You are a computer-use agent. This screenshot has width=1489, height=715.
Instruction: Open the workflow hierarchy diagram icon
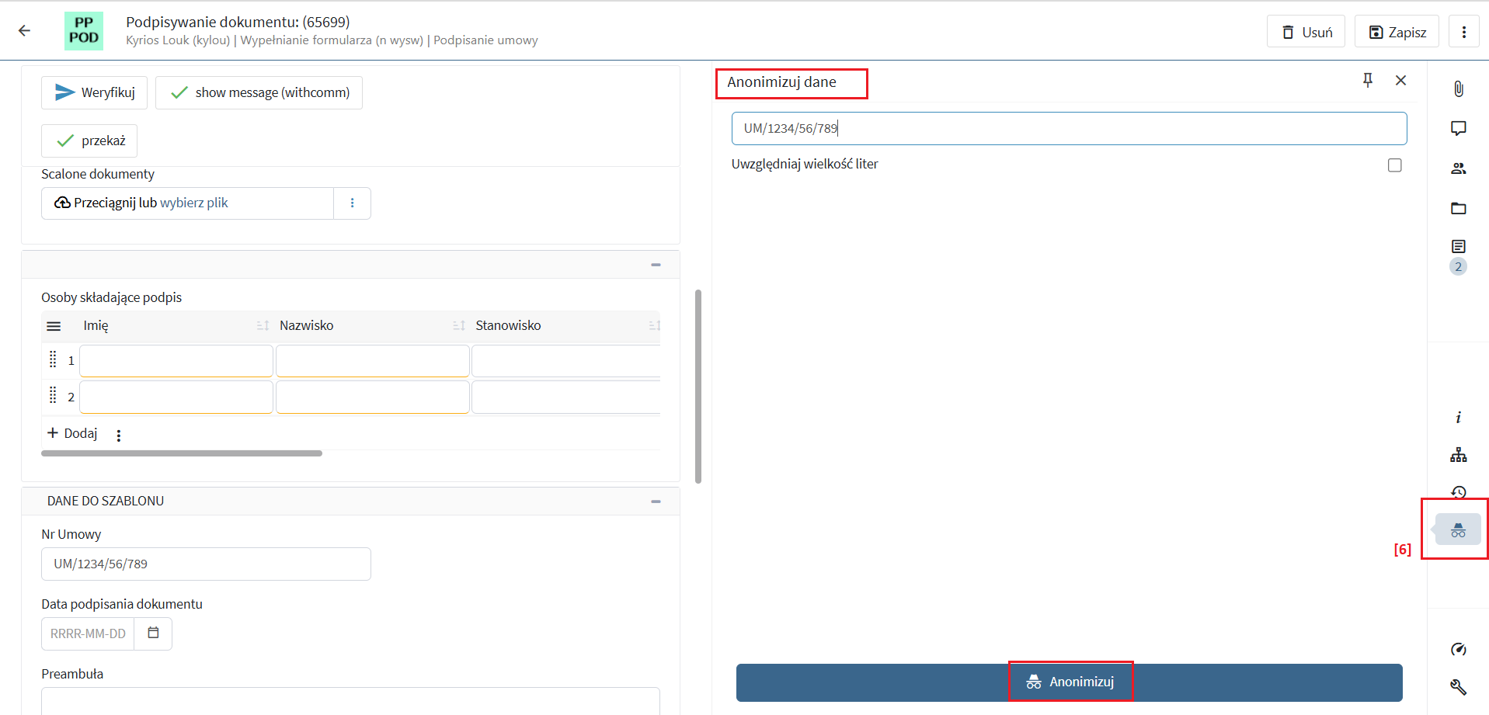pyautogui.click(x=1458, y=455)
